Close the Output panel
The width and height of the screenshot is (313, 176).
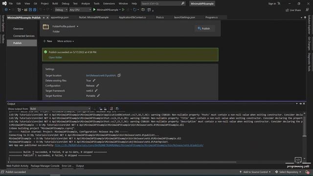coord(304,104)
